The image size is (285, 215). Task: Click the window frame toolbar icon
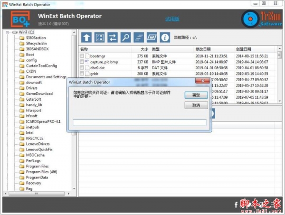pos(152,37)
